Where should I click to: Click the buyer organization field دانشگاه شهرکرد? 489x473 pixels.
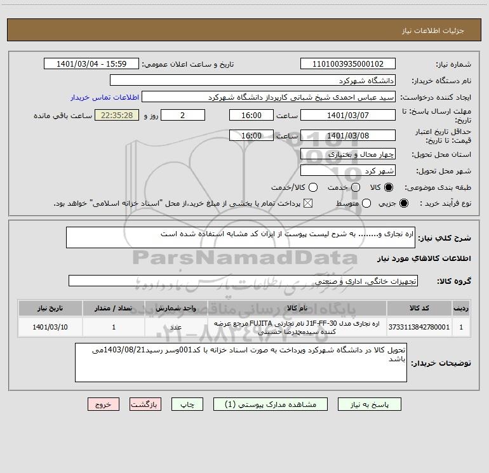click(x=253, y=81)
